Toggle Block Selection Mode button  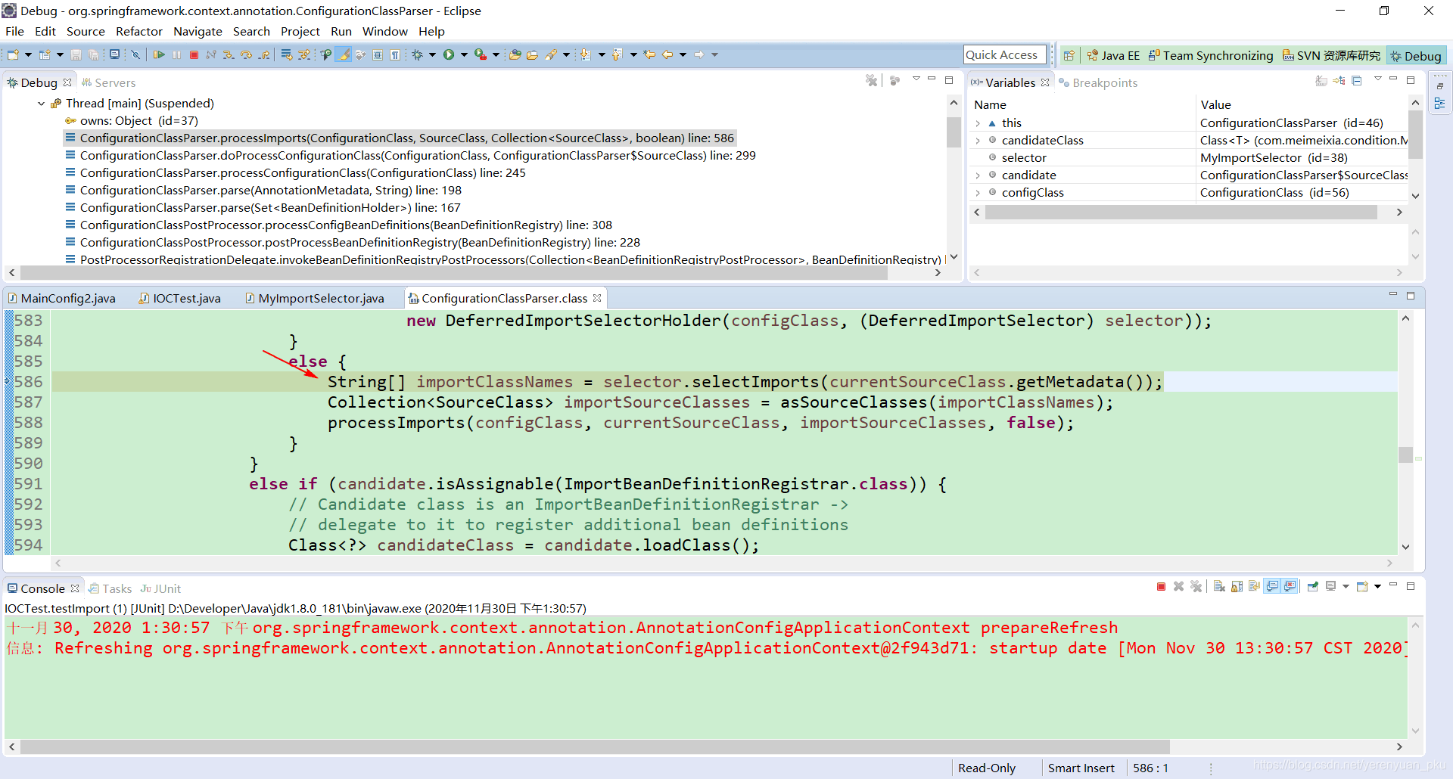tap(378, 54)
